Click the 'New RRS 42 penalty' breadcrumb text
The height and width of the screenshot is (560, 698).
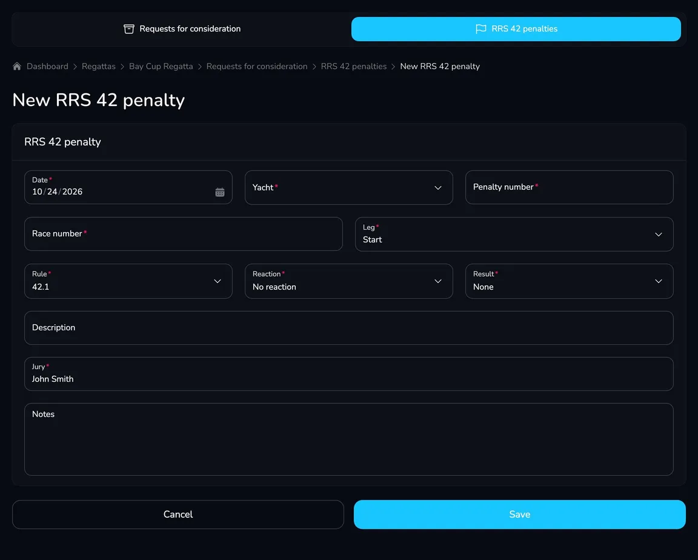440,66
